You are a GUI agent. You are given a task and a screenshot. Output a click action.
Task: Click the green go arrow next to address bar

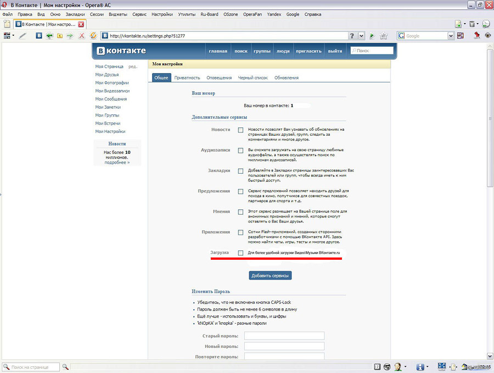click(372, 36)
